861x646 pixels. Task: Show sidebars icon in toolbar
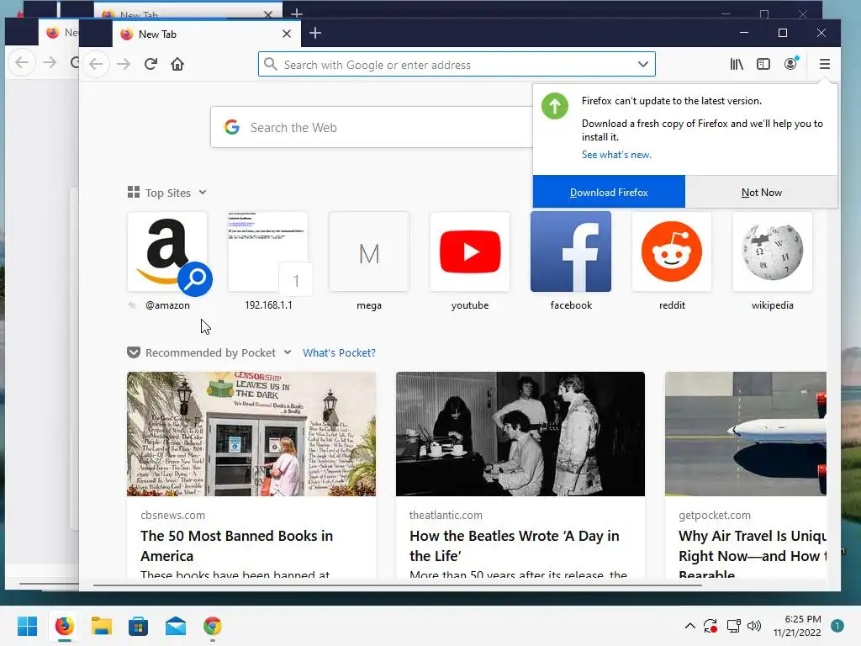(763, 64)
